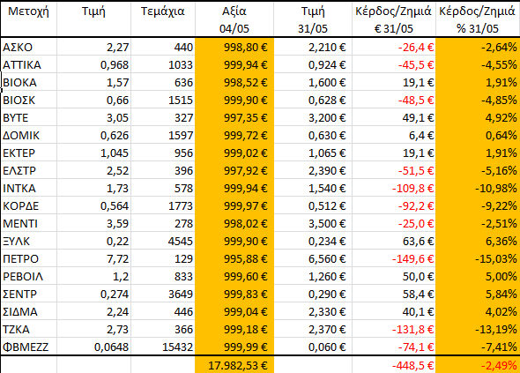The height and width of the screenshot is (373, 520).
Task: Click the ΠΕΤΡΟ stock name cell
Action: click(x=29, y=258)
